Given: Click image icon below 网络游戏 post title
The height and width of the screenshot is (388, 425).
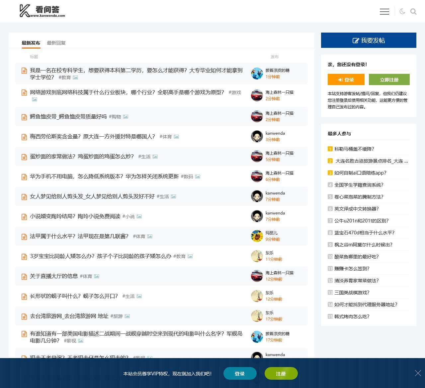Looking at the screenshot, I should pyautogui.click(x=35, y=99).
